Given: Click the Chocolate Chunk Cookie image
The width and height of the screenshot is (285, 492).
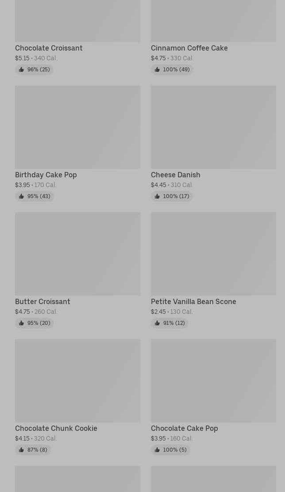Looking at the screenshot, I should coord(77,380).
